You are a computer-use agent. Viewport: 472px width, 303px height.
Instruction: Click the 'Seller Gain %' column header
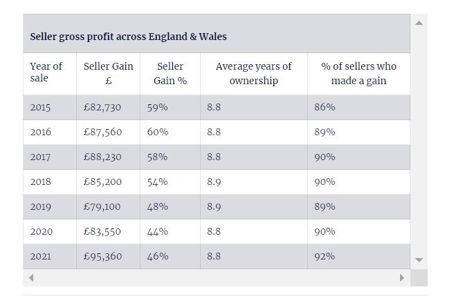tap(170, 73)
